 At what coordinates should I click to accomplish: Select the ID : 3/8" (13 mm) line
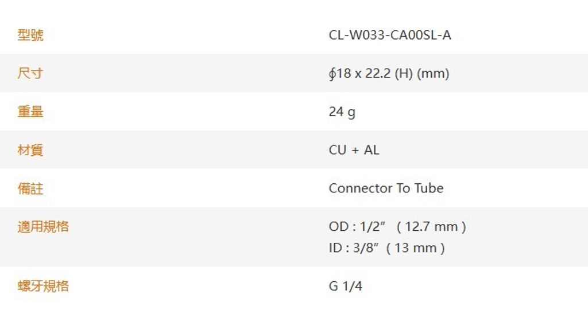[386, 248]
